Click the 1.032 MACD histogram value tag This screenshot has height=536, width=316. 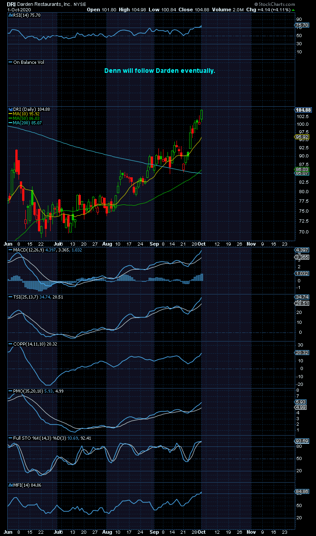(302, 274)
